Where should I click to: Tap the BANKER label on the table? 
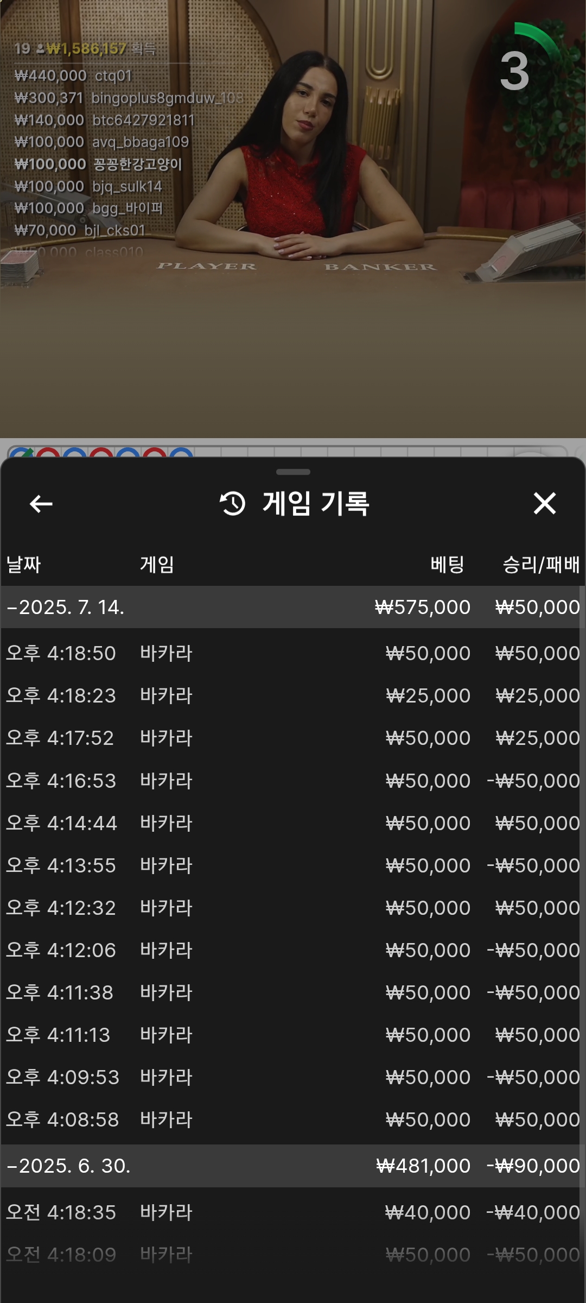point(380,267)
